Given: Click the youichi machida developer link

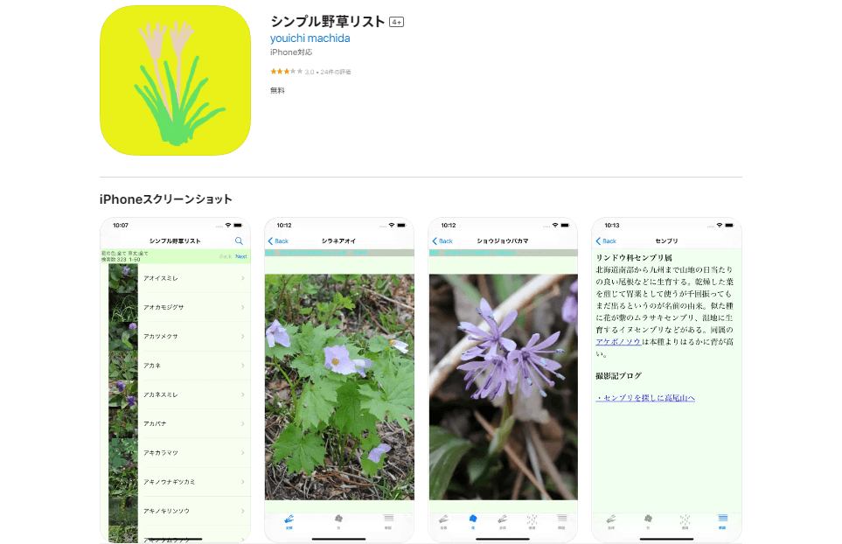Looking at the screenshot, I should pos(310,38).
